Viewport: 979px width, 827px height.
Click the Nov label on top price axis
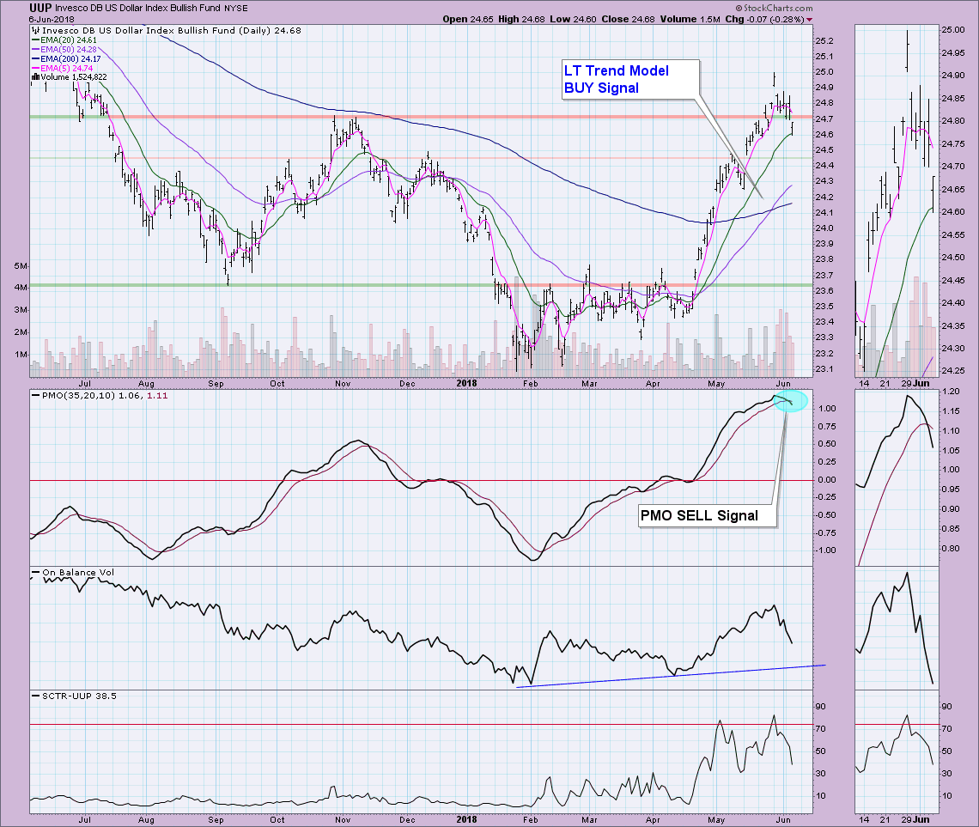(343, 383)
